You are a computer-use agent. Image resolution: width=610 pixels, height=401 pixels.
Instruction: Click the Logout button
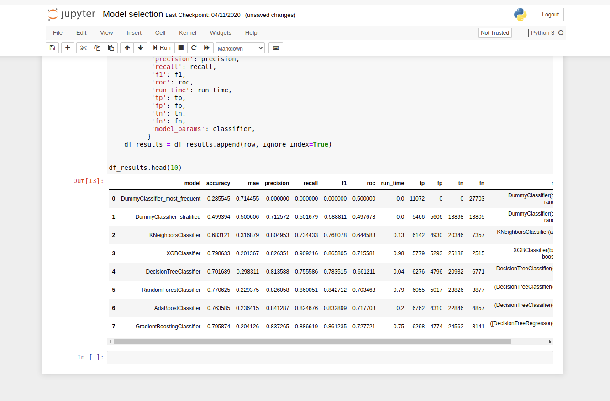(550, 15)
